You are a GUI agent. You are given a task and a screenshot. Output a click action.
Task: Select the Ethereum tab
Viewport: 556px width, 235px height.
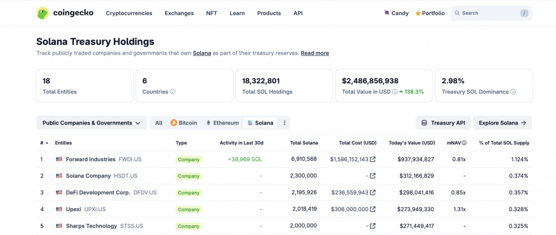(222, 123)
